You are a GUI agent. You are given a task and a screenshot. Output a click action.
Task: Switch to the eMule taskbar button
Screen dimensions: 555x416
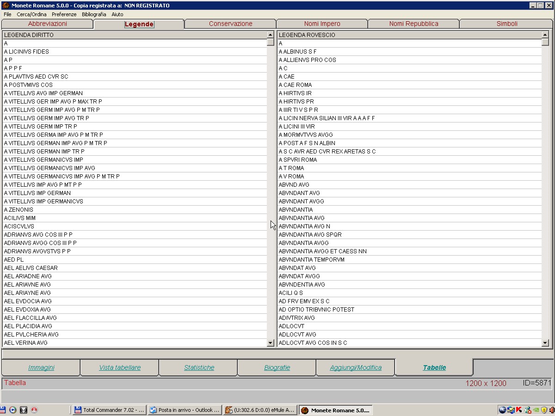click(x=260, y=410)
